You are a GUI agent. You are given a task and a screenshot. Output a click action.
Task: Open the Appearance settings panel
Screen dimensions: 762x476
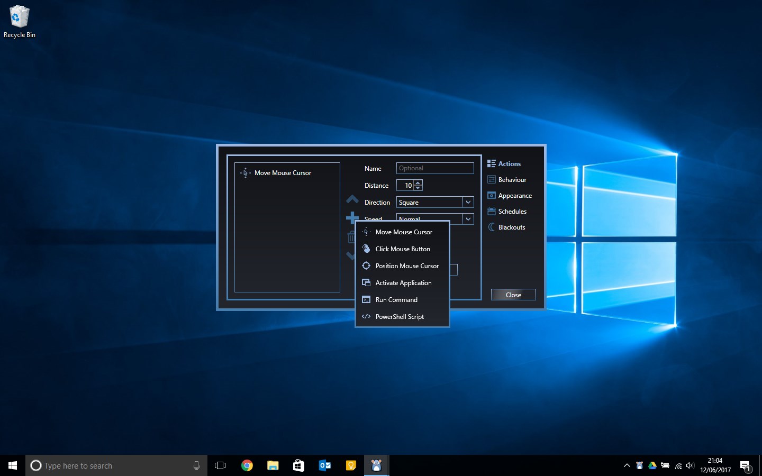pyautogui.click(x=514, y=195)
